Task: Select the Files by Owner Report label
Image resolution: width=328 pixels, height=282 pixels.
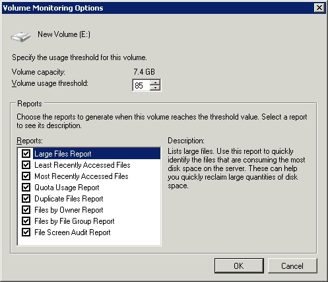Action: (x=69, y=210)
